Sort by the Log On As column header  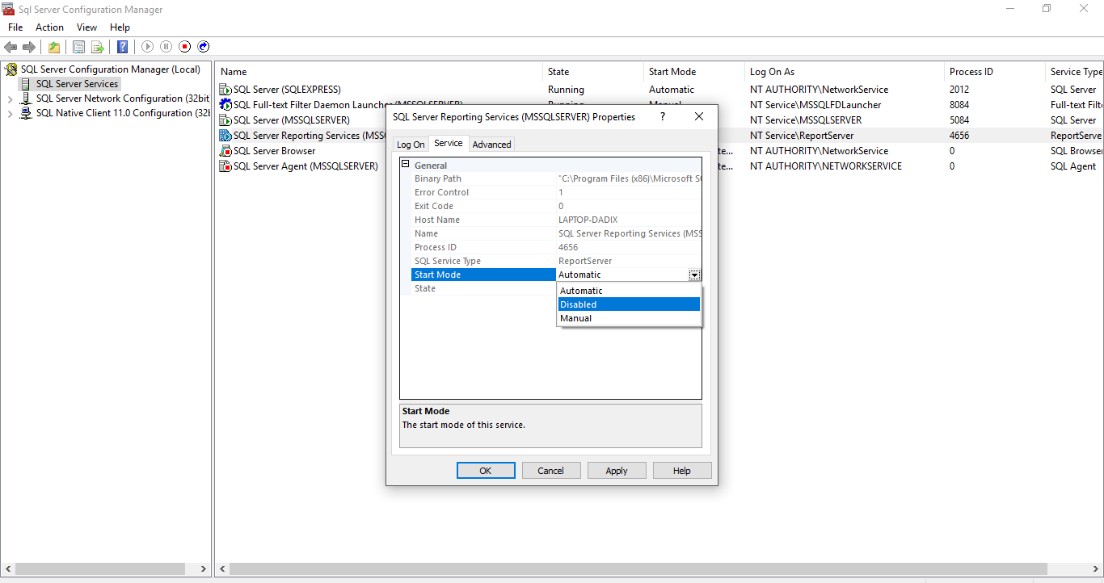tap(845, 72)
